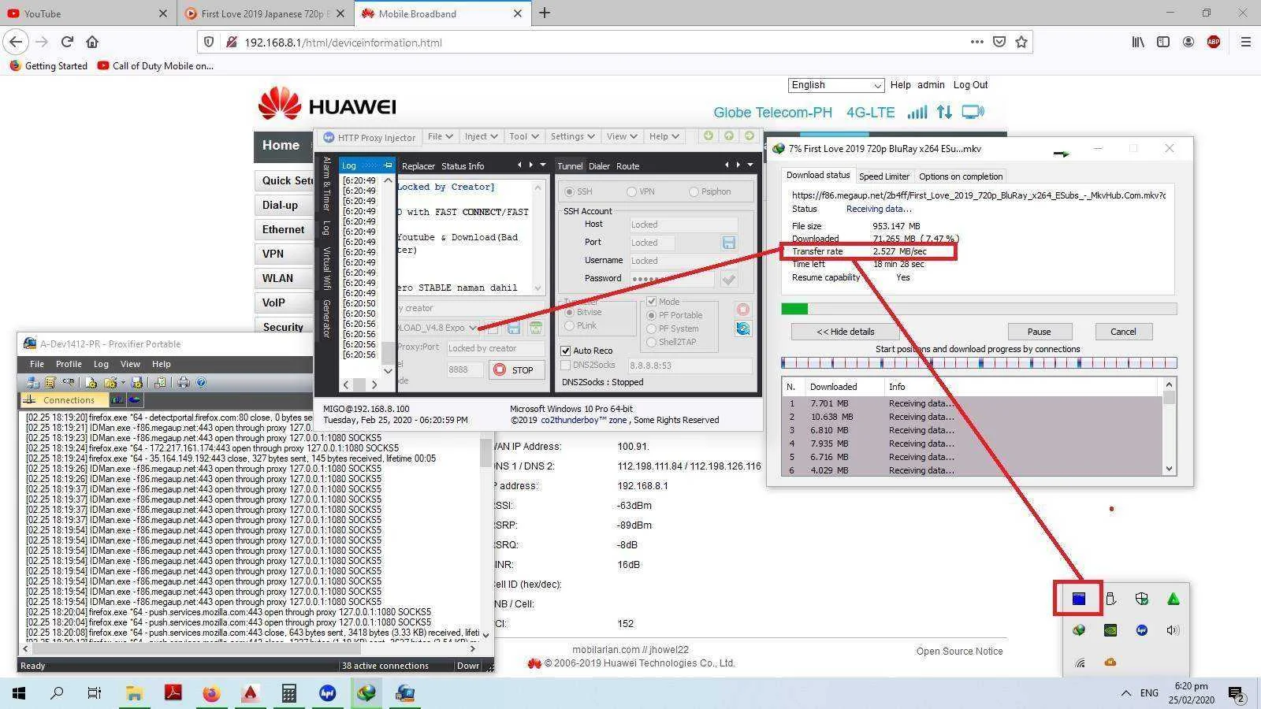Show hidden tray icons chevron
The width and height of the screenshot is (1261, 709).
[x=1125, y=693]
